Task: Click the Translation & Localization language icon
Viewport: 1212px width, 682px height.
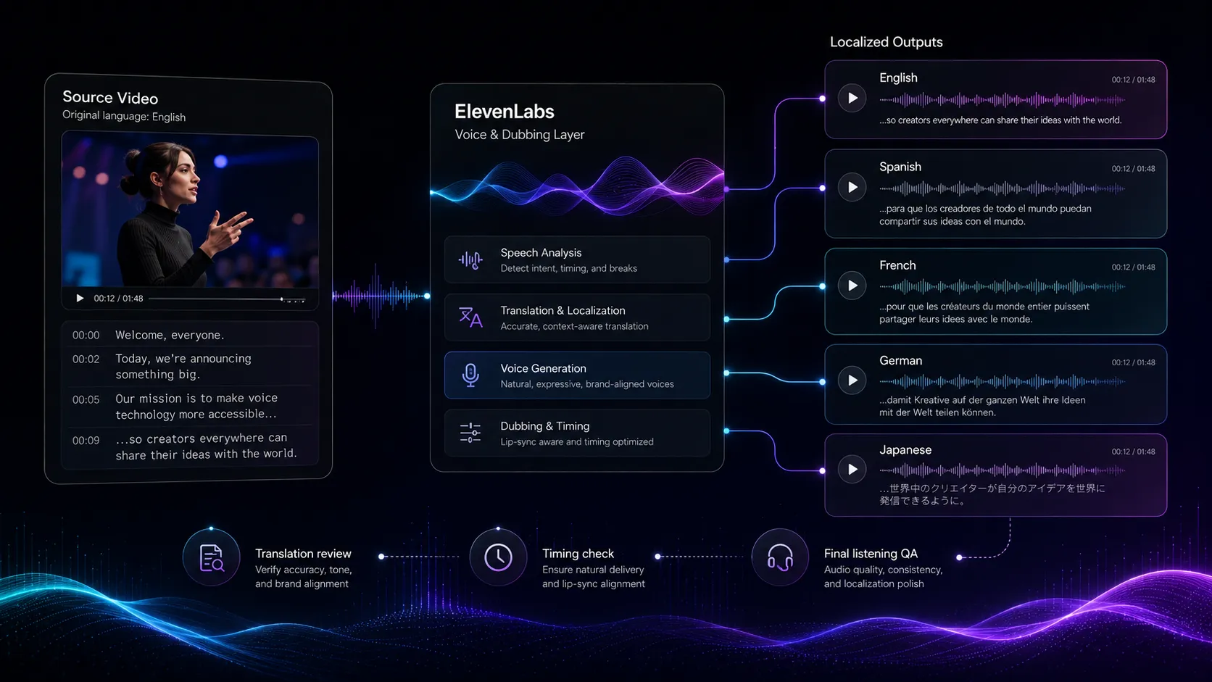Action: pyautogui.click(x=470, y=317)
